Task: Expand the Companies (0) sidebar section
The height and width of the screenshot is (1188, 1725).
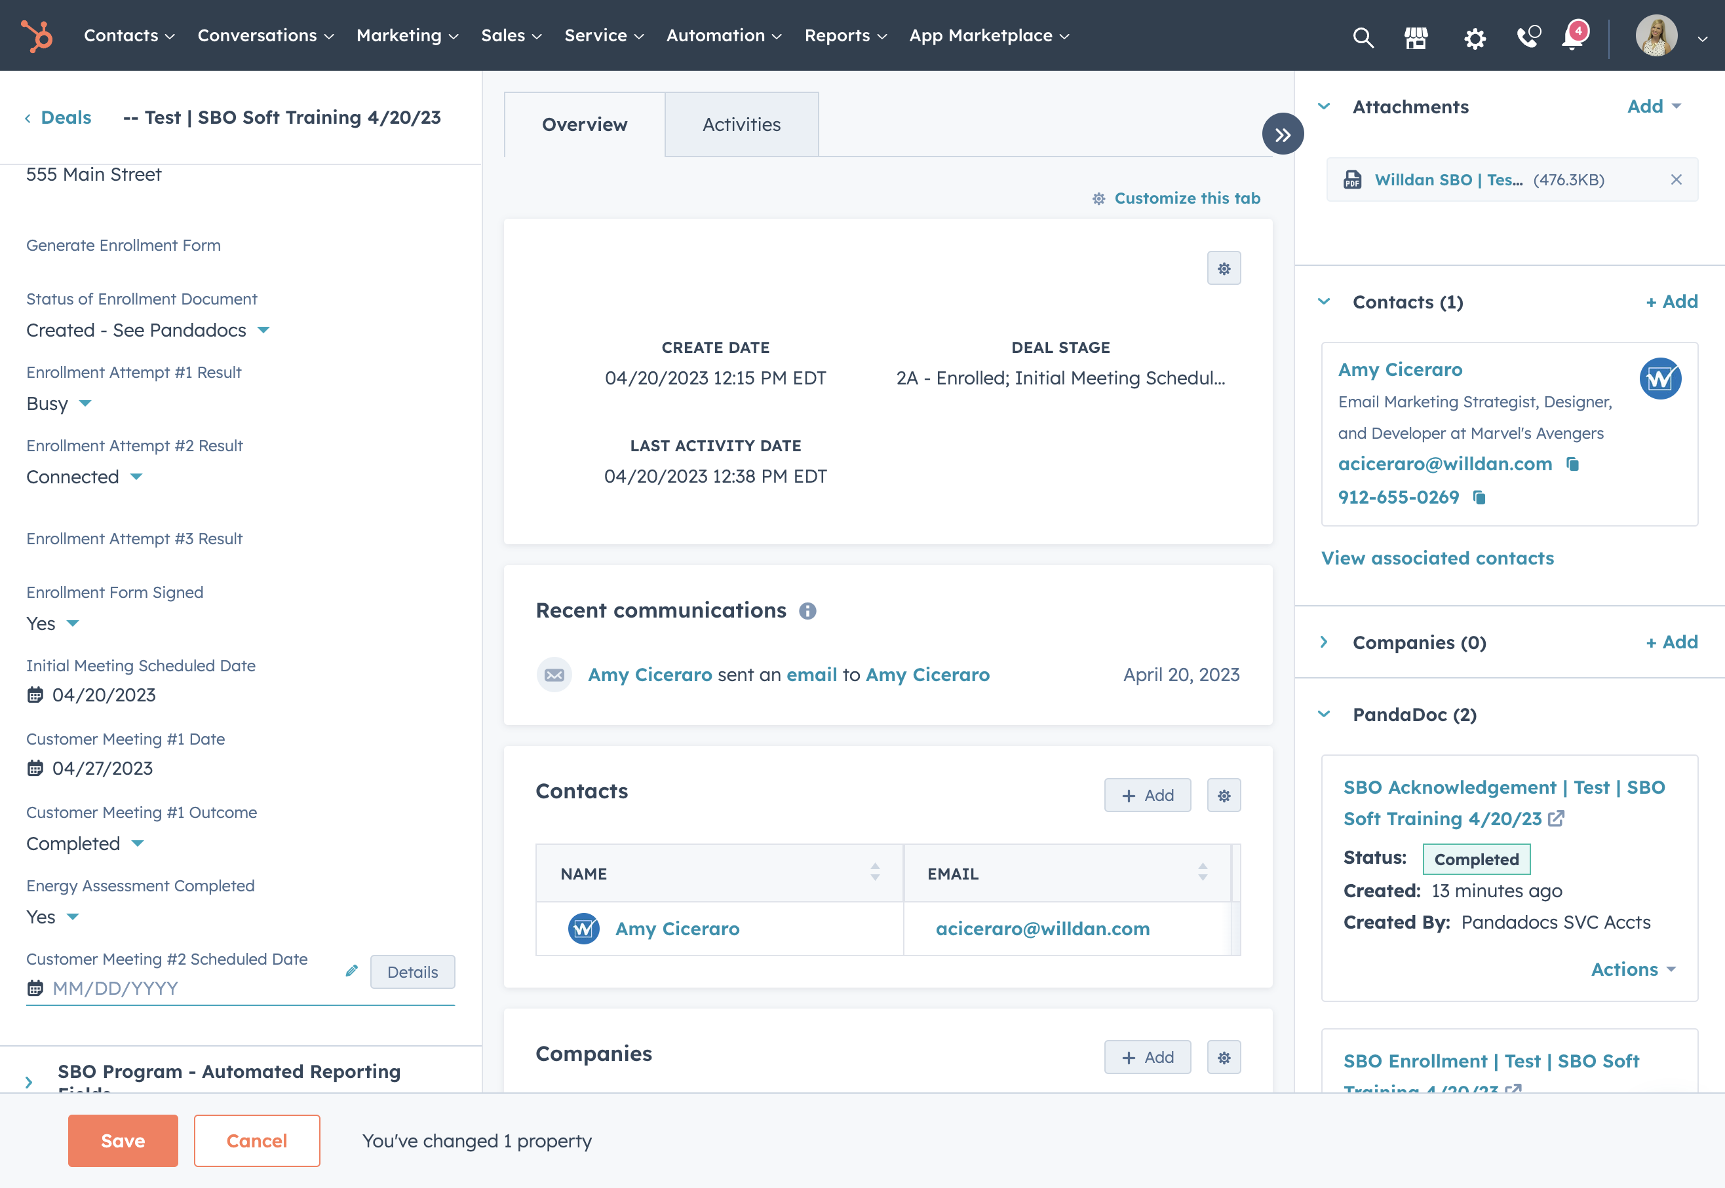Action: [1323, 642]
